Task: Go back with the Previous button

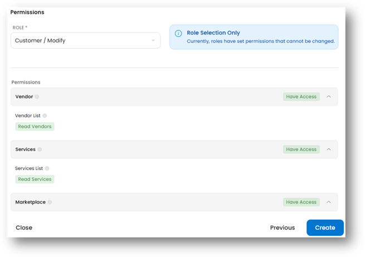Action: [283, 227]
